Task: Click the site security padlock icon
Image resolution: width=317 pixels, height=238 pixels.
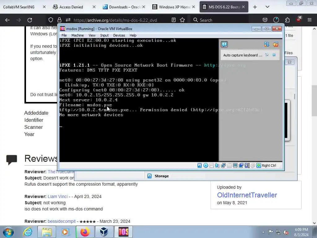Action: (x=59, y=20)
